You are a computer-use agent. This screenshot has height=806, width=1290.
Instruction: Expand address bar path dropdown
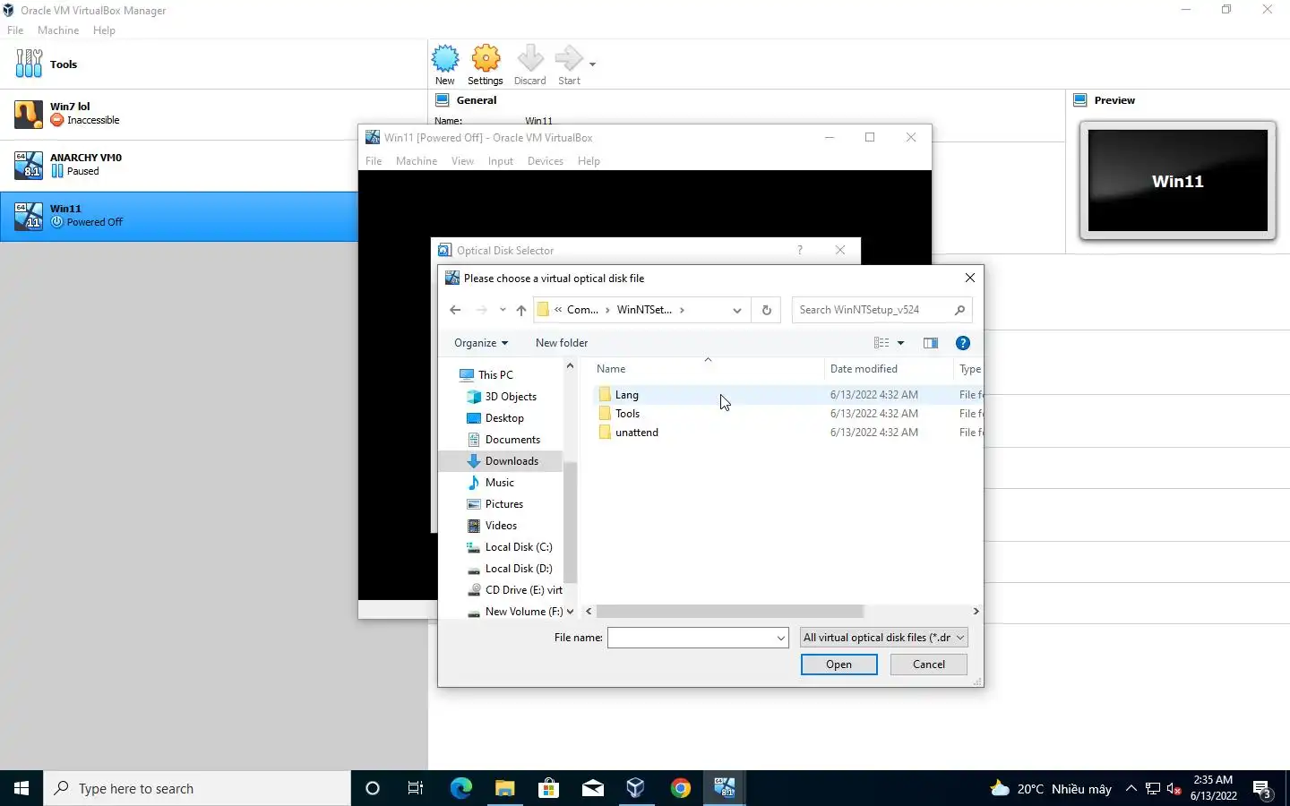(737, 310)
